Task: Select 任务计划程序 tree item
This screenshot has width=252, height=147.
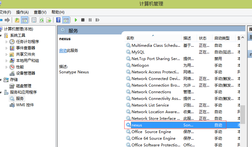Action: click(28, 42)
